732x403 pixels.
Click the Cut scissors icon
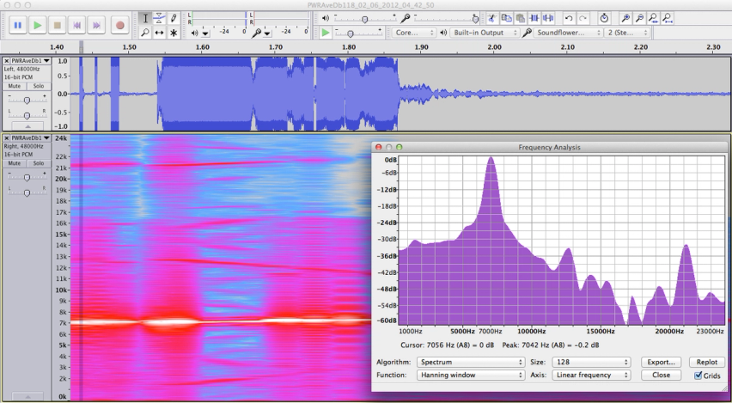[x=491, y=18]
